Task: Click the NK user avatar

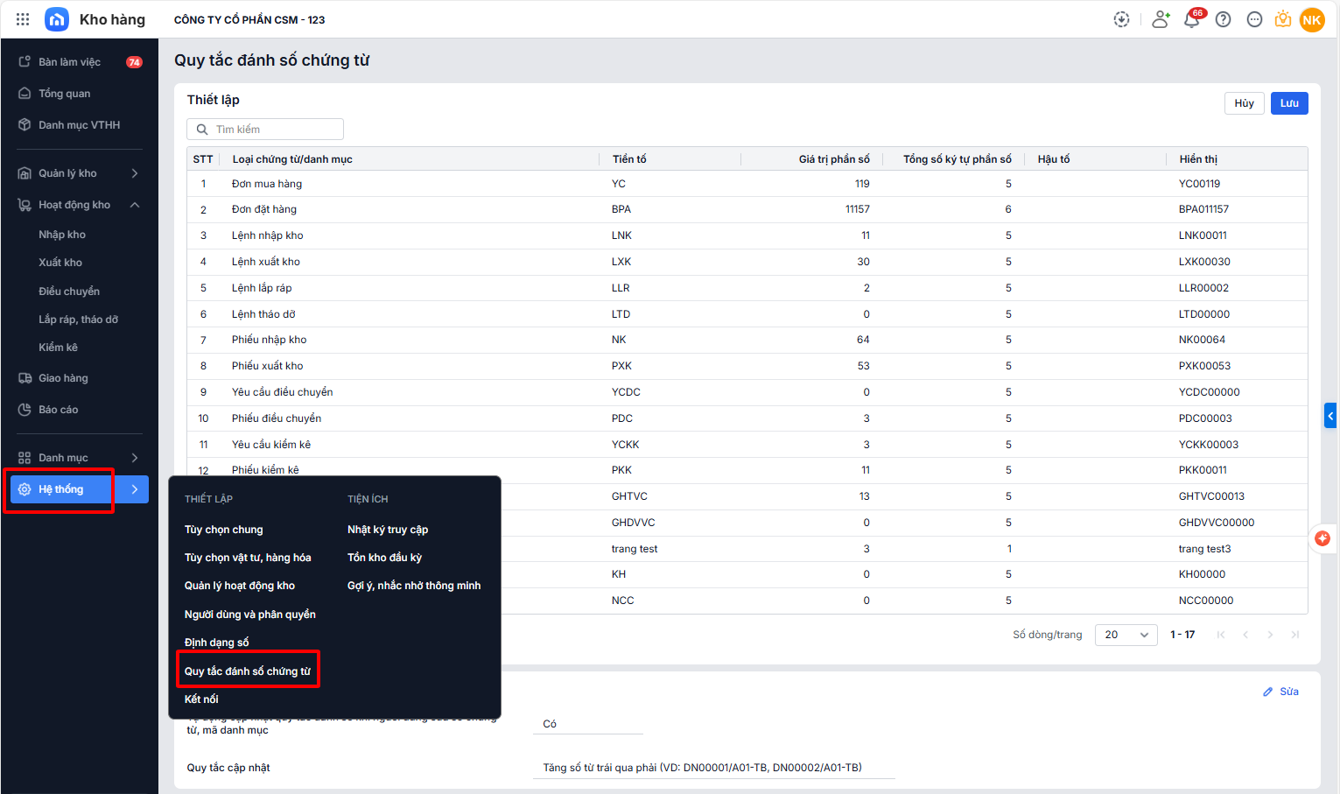Action: click(x=1312, y=19)
